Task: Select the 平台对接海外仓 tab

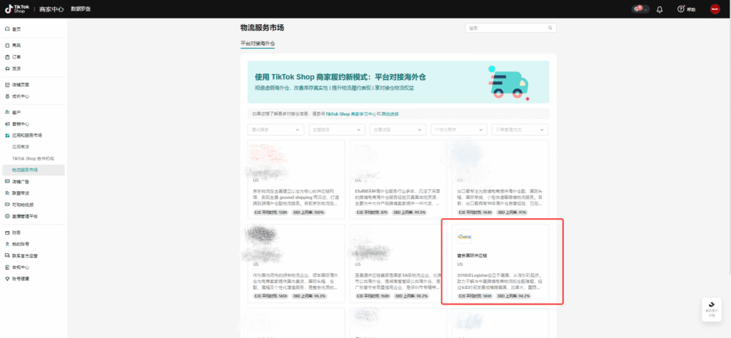Action: click(x=258, y=43)
